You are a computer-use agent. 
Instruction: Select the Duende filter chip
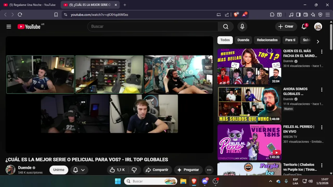point(243,40)
